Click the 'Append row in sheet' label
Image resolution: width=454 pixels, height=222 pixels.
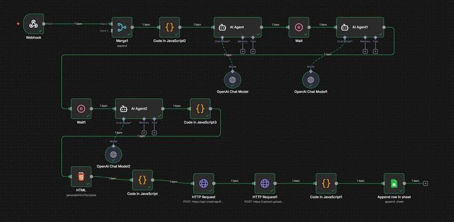click(x=394, y=197)
